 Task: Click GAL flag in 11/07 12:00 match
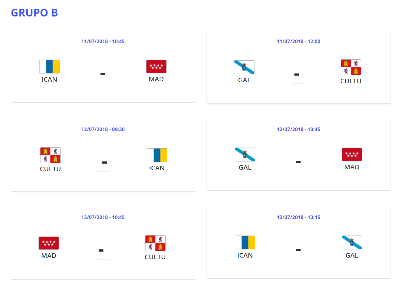(244, 67)
